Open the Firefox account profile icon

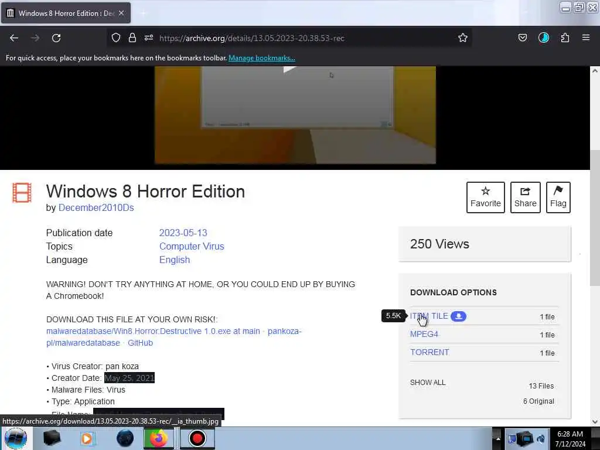[x=544, y=37]
